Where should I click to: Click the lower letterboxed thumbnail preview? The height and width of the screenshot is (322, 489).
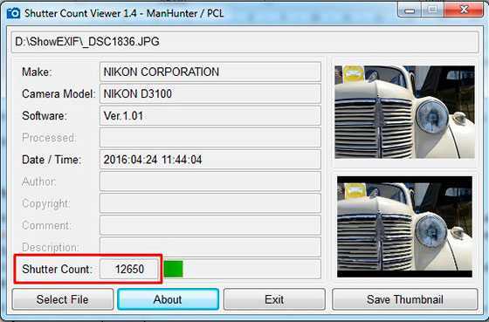(405, 227)
